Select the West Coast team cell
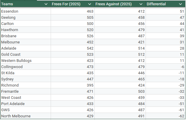 (25, 98)
